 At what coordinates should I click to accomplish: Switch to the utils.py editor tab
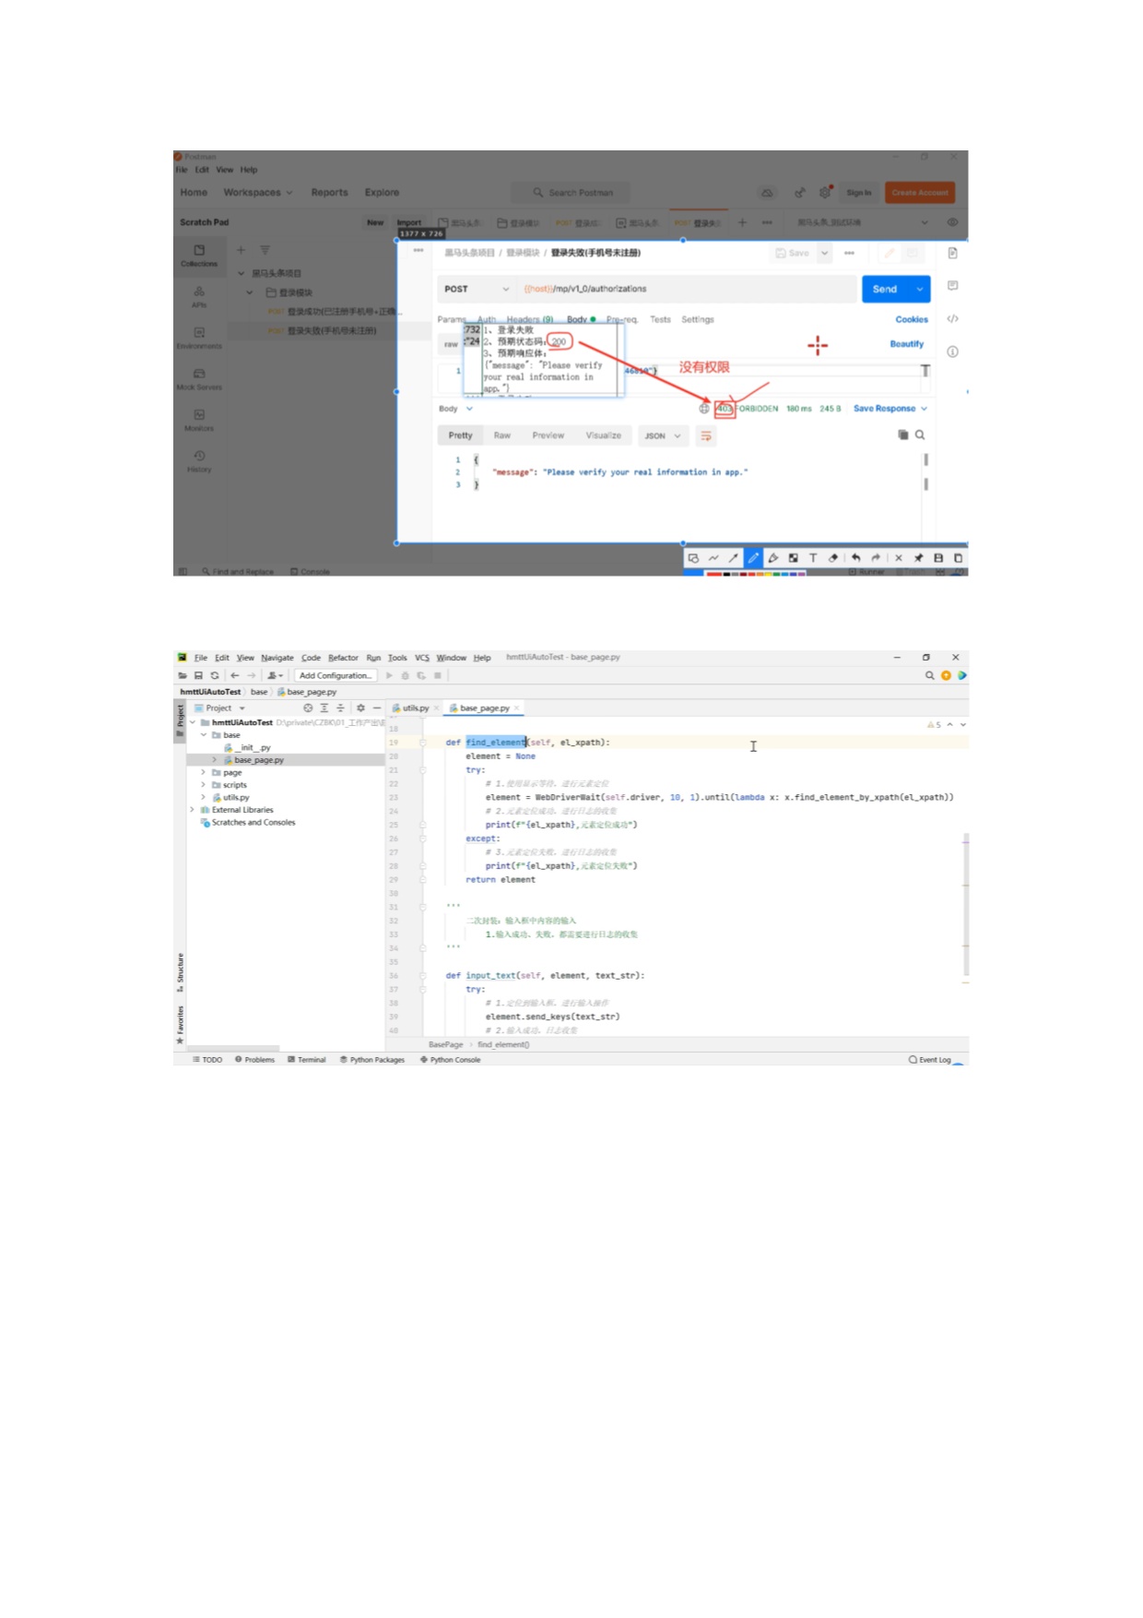click(415, 708)
